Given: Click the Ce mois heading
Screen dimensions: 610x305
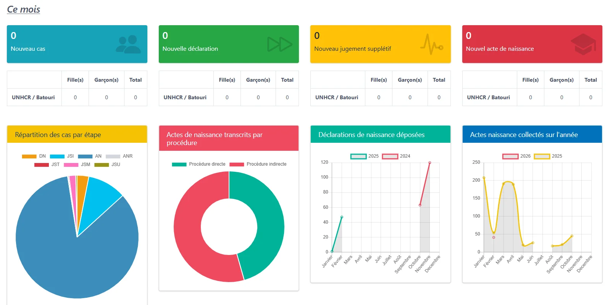Looking at the screenshot, I should 24,10.
